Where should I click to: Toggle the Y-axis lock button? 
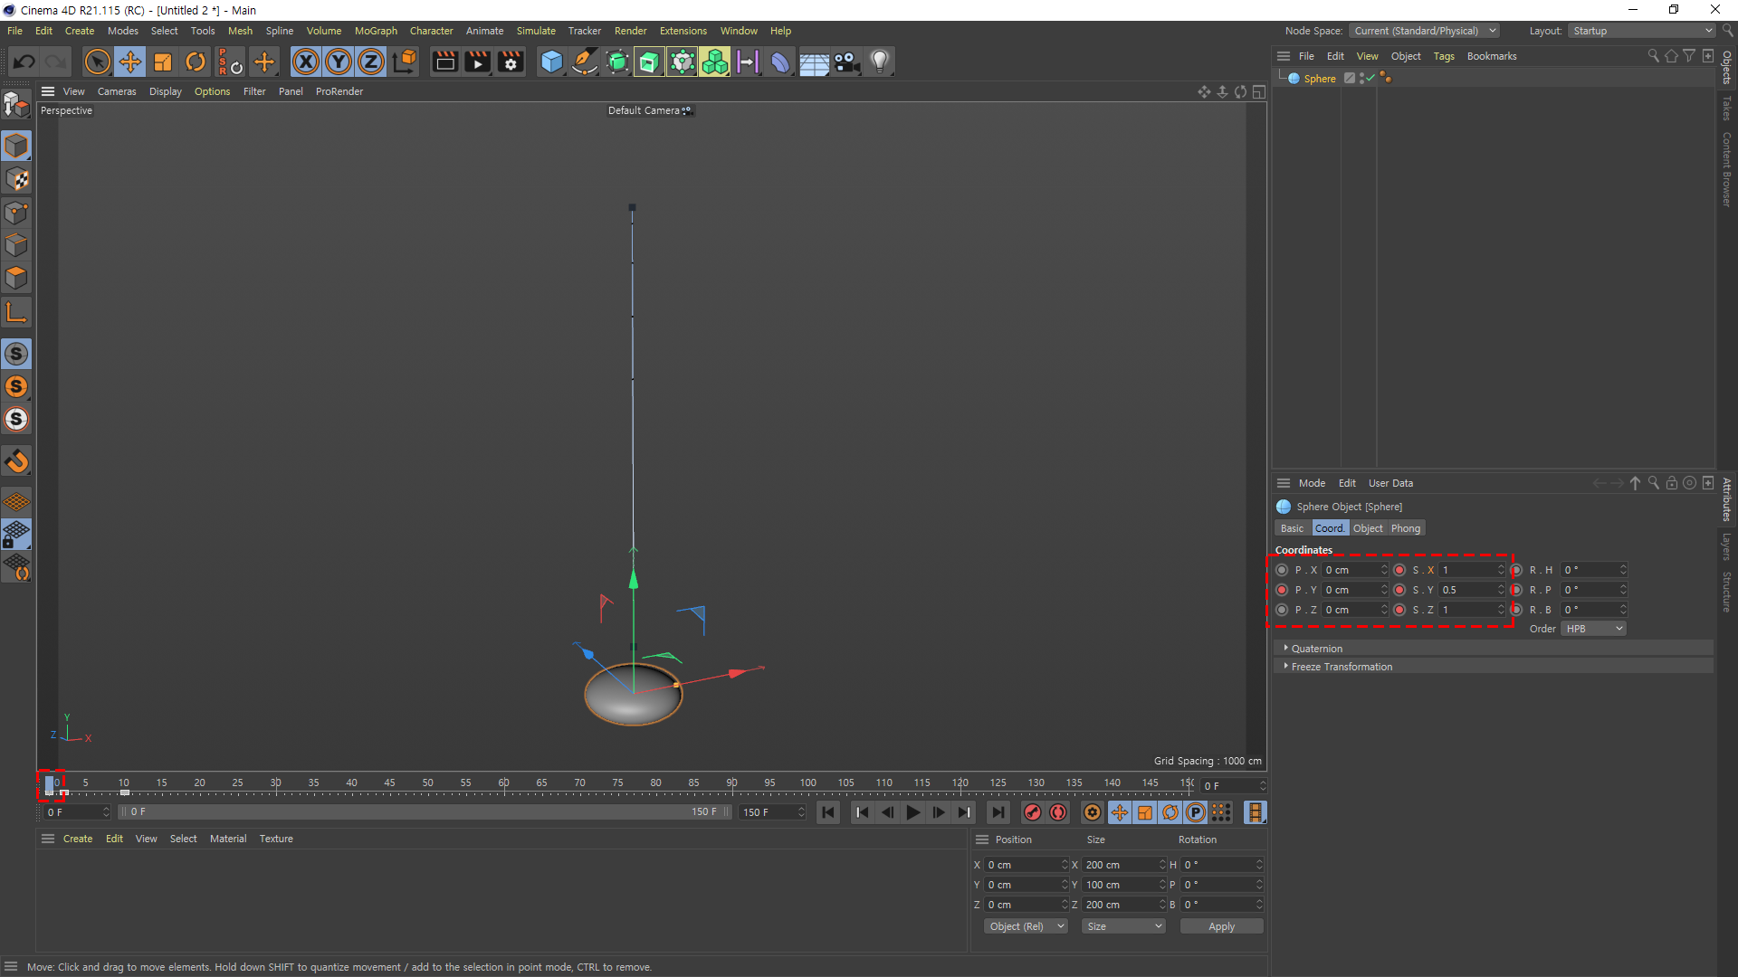click(339, 62)
